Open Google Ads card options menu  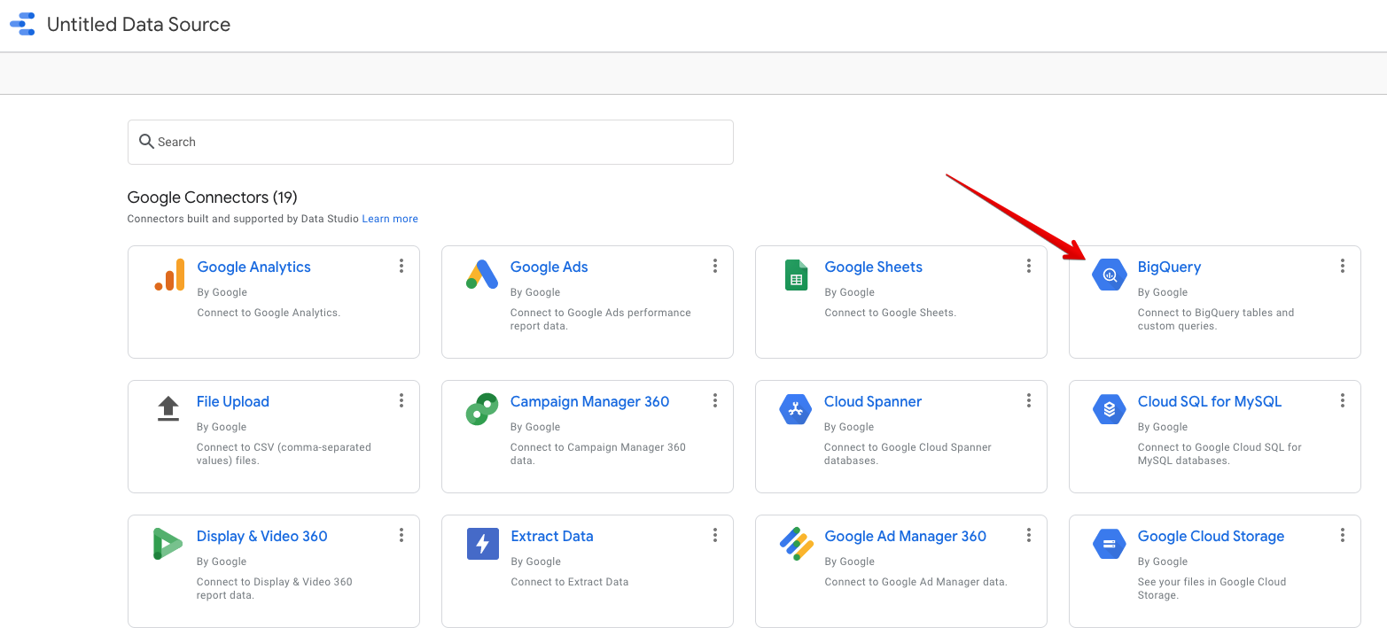(715, 266)
